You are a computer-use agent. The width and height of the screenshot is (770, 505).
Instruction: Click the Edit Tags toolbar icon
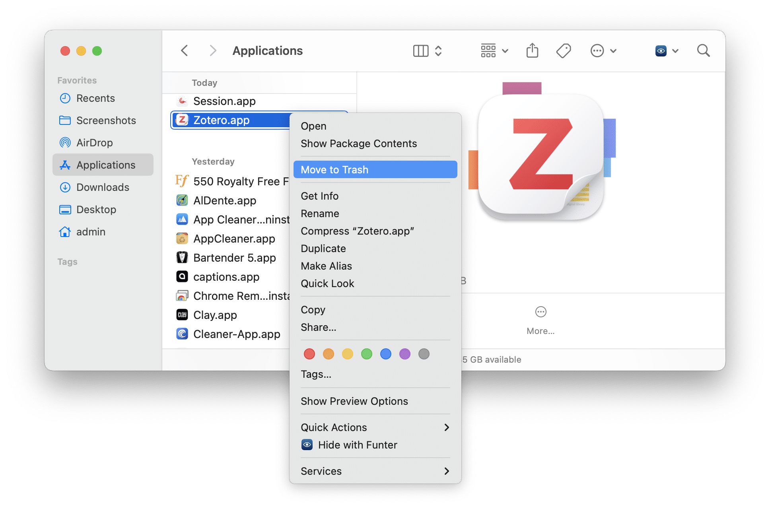click(564, 50)
